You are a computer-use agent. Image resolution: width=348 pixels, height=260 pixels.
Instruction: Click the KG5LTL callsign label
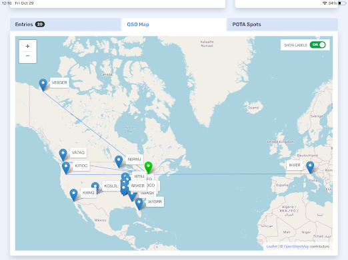111,186
